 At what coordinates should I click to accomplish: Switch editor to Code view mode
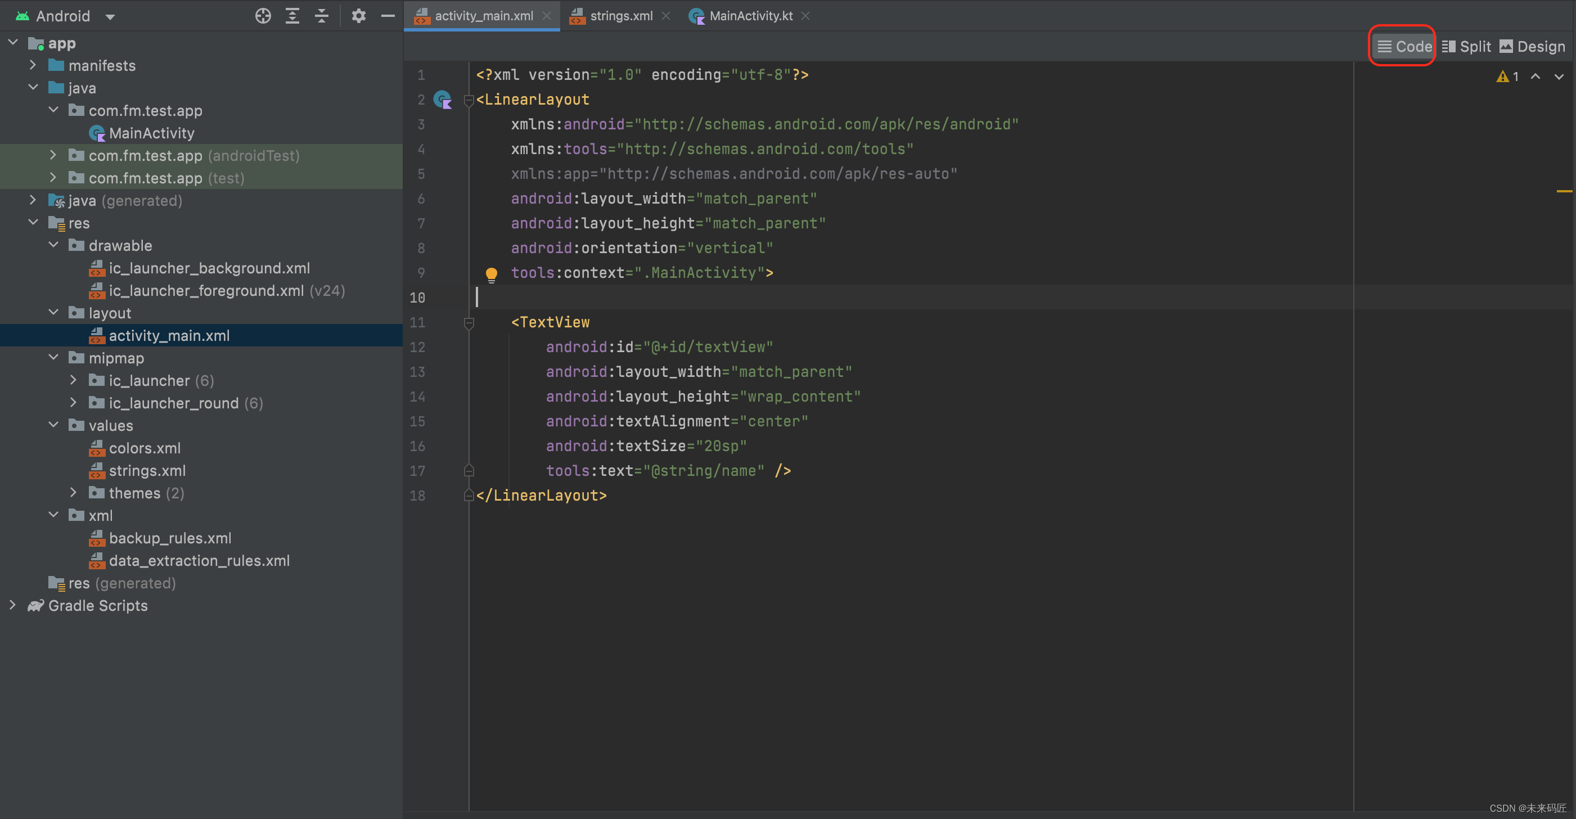[1404, 47]
